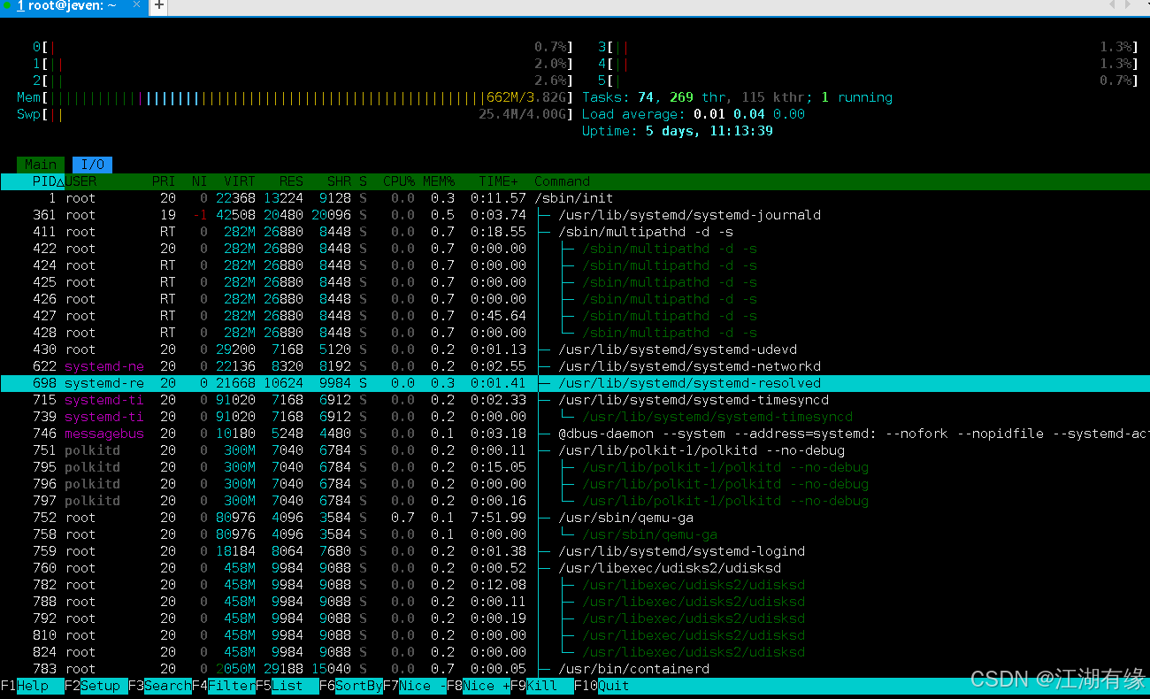The width and height of the screenshot is (1150, 699).
Task: Select the systemd-networkd process row
Action: (x=575, y=366)
